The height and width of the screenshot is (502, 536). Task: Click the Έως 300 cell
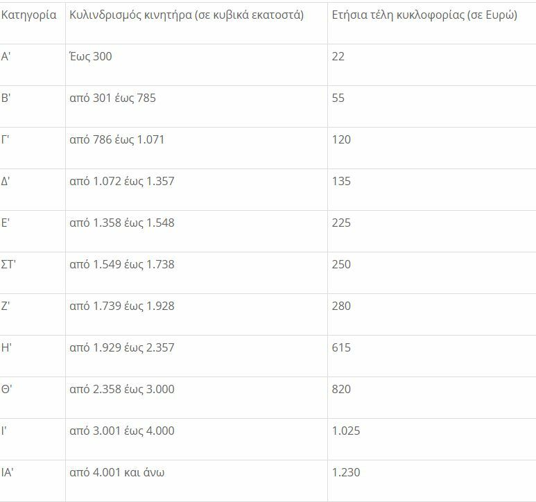coord(91,57)
